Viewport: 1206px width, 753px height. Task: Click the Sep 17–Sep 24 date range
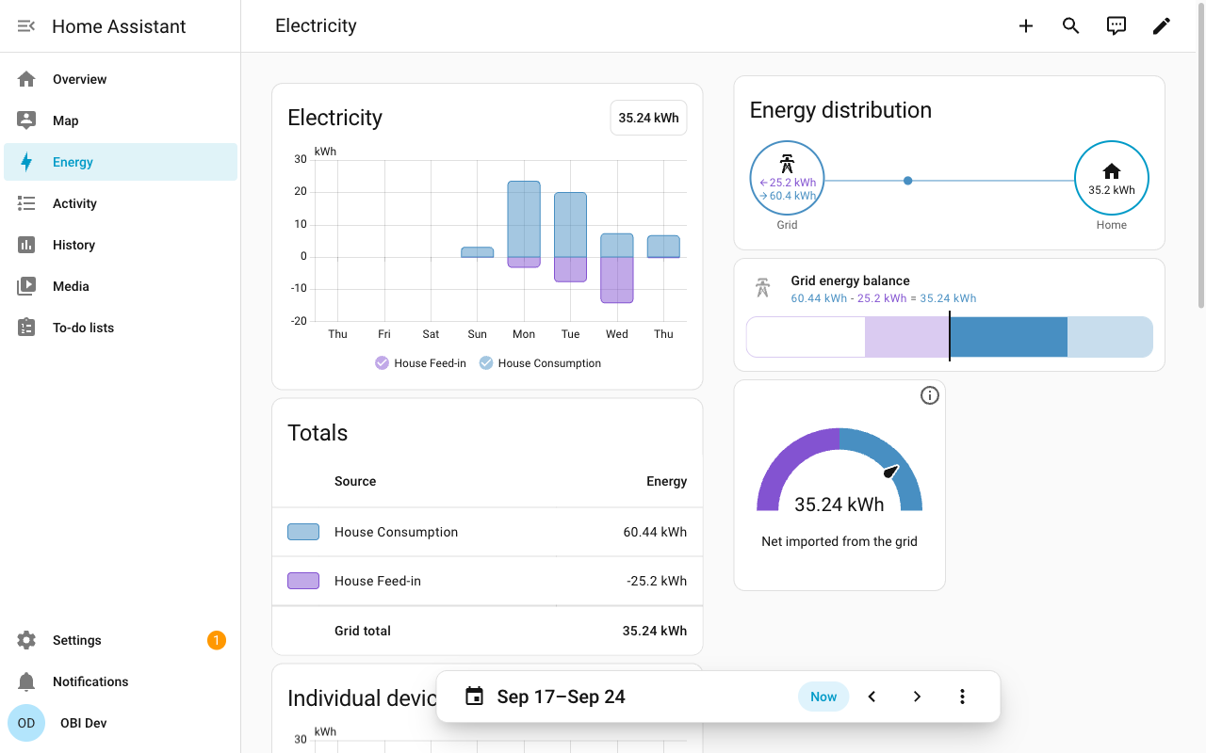[561, 697]
